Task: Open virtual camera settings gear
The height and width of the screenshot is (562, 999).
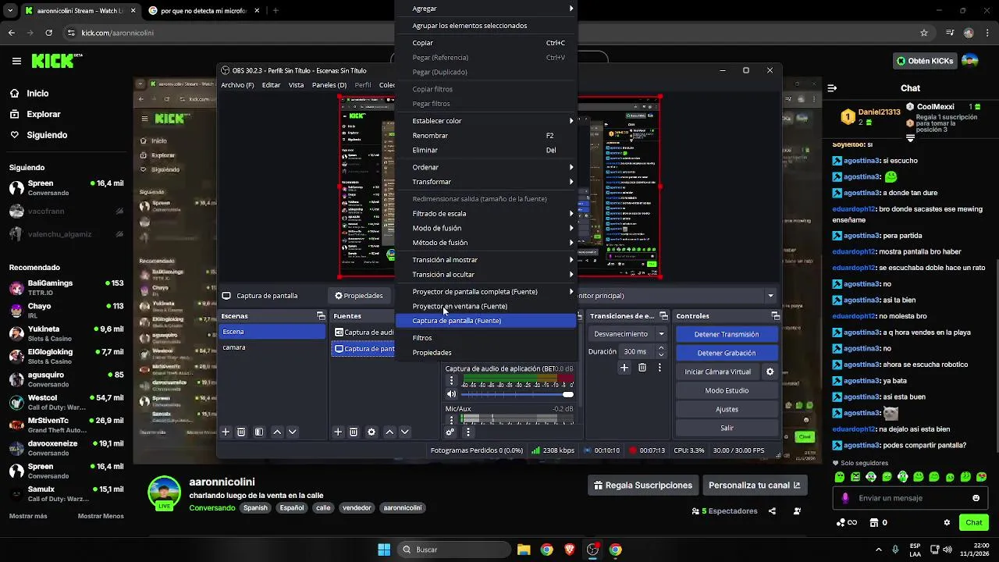Action: coord(770,372)
